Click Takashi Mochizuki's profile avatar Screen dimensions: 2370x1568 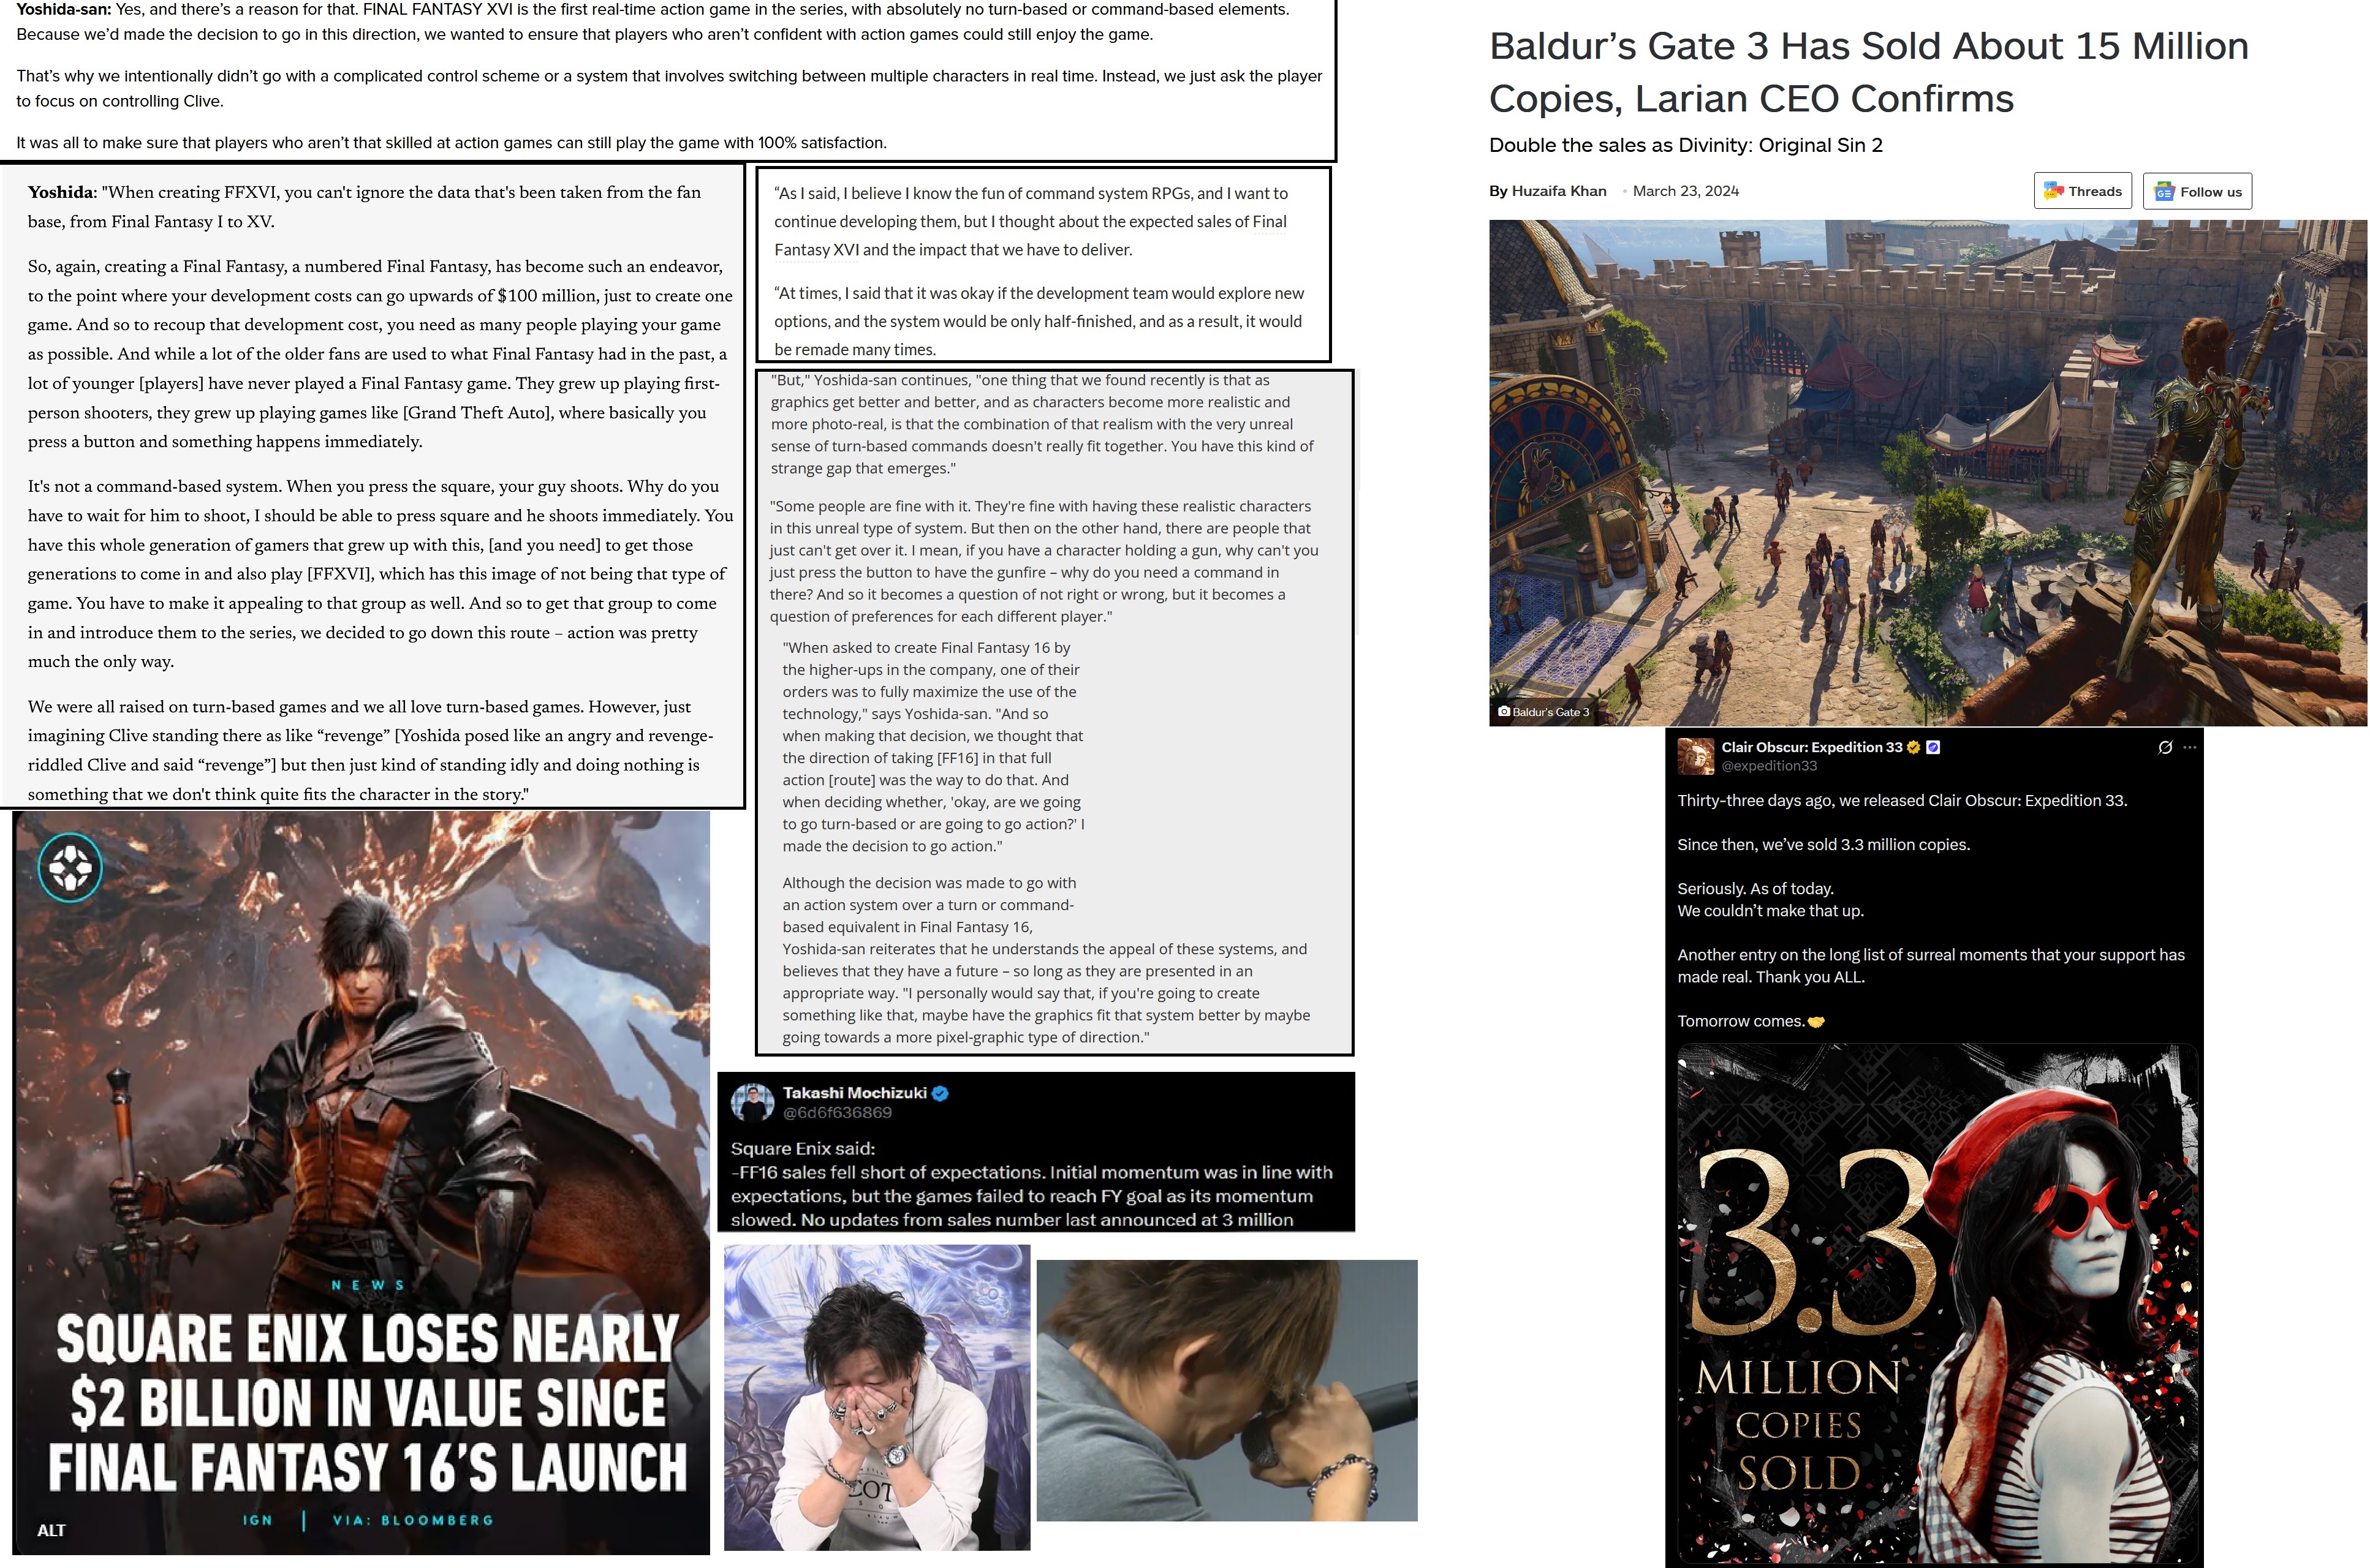tap(752, 1102)
